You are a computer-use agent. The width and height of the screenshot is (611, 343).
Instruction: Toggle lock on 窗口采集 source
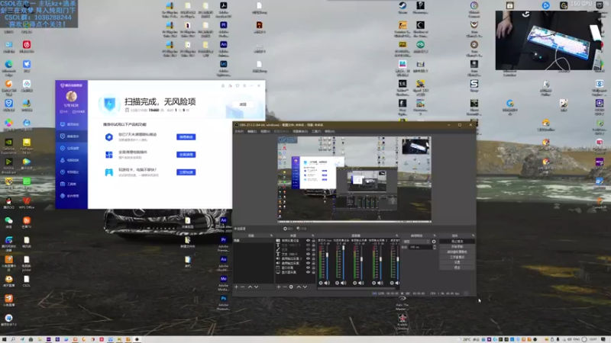tap(313, 268)
